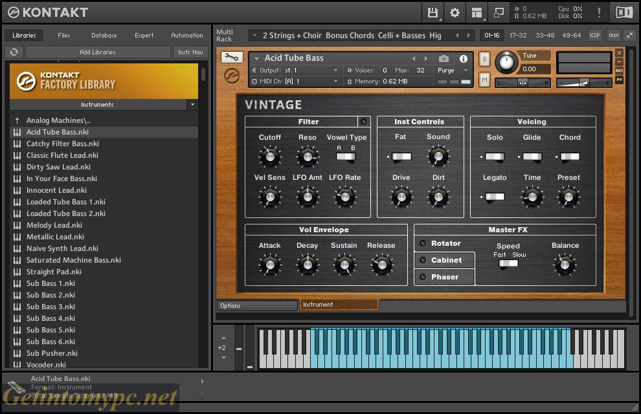Click the filter section round button
Screen dimensions: 641x414
364,122
